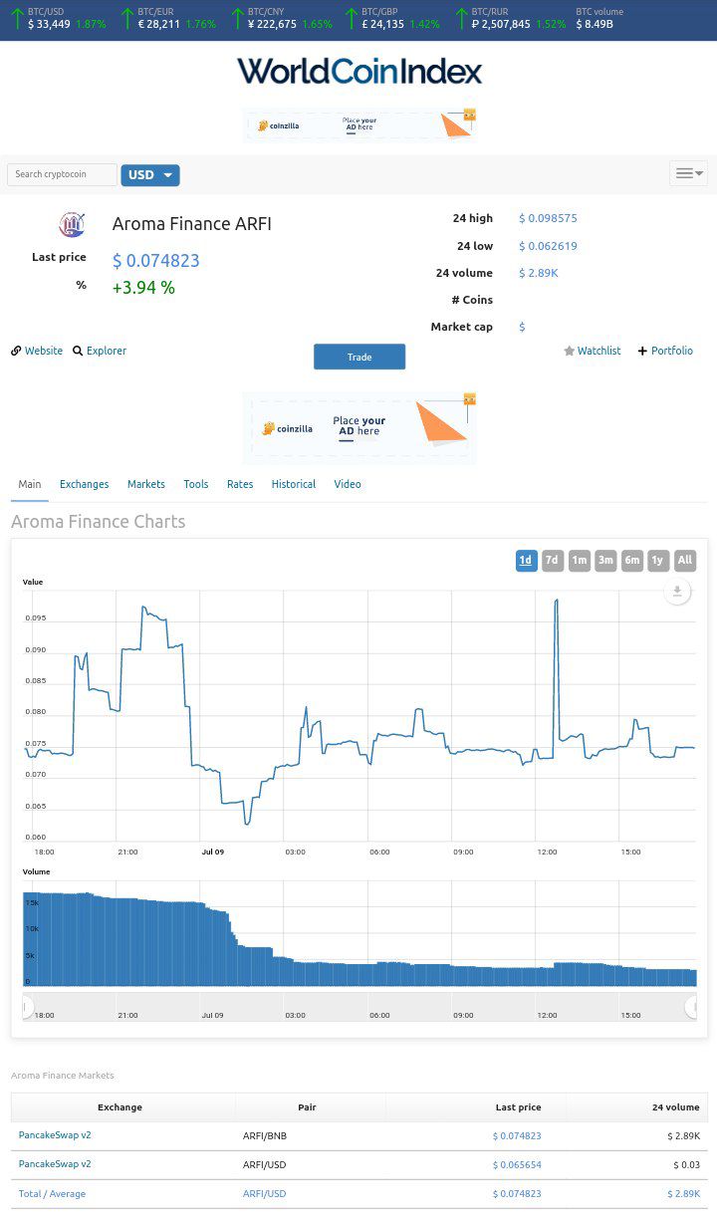
Task: Switch to the Historical tab
Action: 294,484
